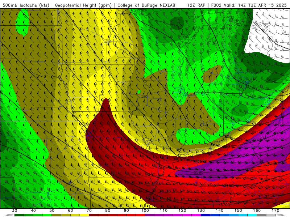Image resolution: width=290 pixels, height=217 pixels.
Task: Click the 150 value on the color scale
Action: pos(238,210)
